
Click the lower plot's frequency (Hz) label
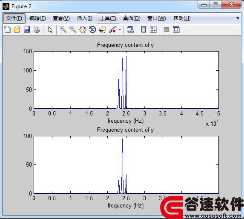click(126, 206)
